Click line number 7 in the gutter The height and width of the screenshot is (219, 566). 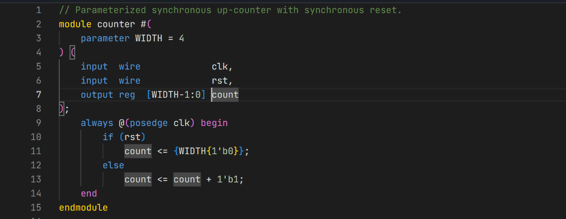point(39,95)
